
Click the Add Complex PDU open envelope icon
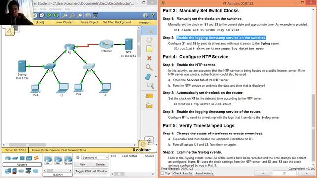click(x=149, y=105)
